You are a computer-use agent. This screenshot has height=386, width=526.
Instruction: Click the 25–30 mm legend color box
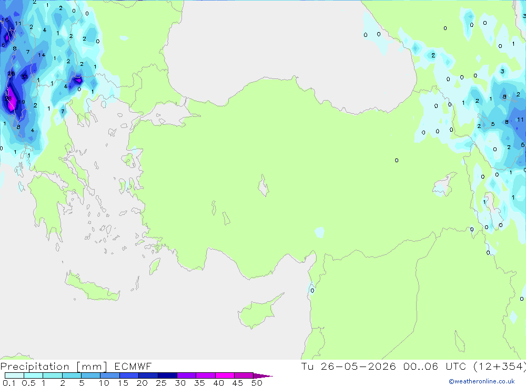167,375
